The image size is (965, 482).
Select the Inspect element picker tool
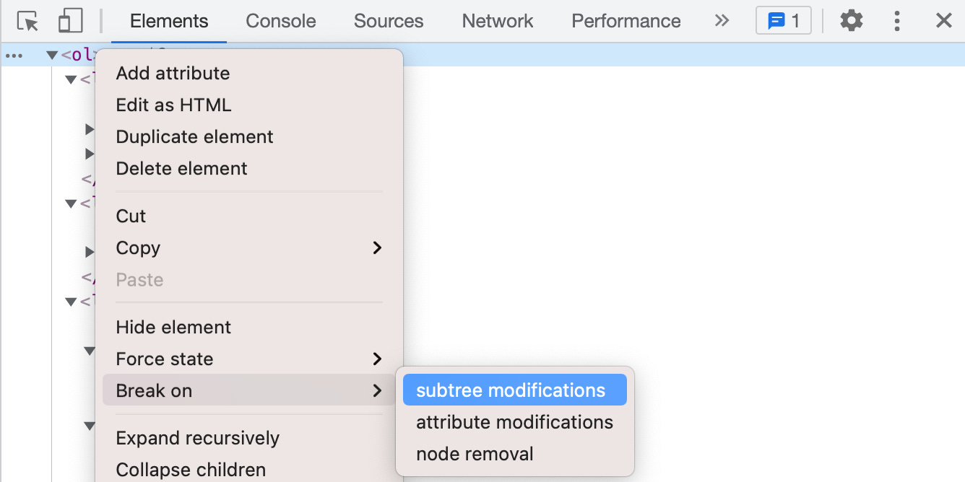(27, 21)
